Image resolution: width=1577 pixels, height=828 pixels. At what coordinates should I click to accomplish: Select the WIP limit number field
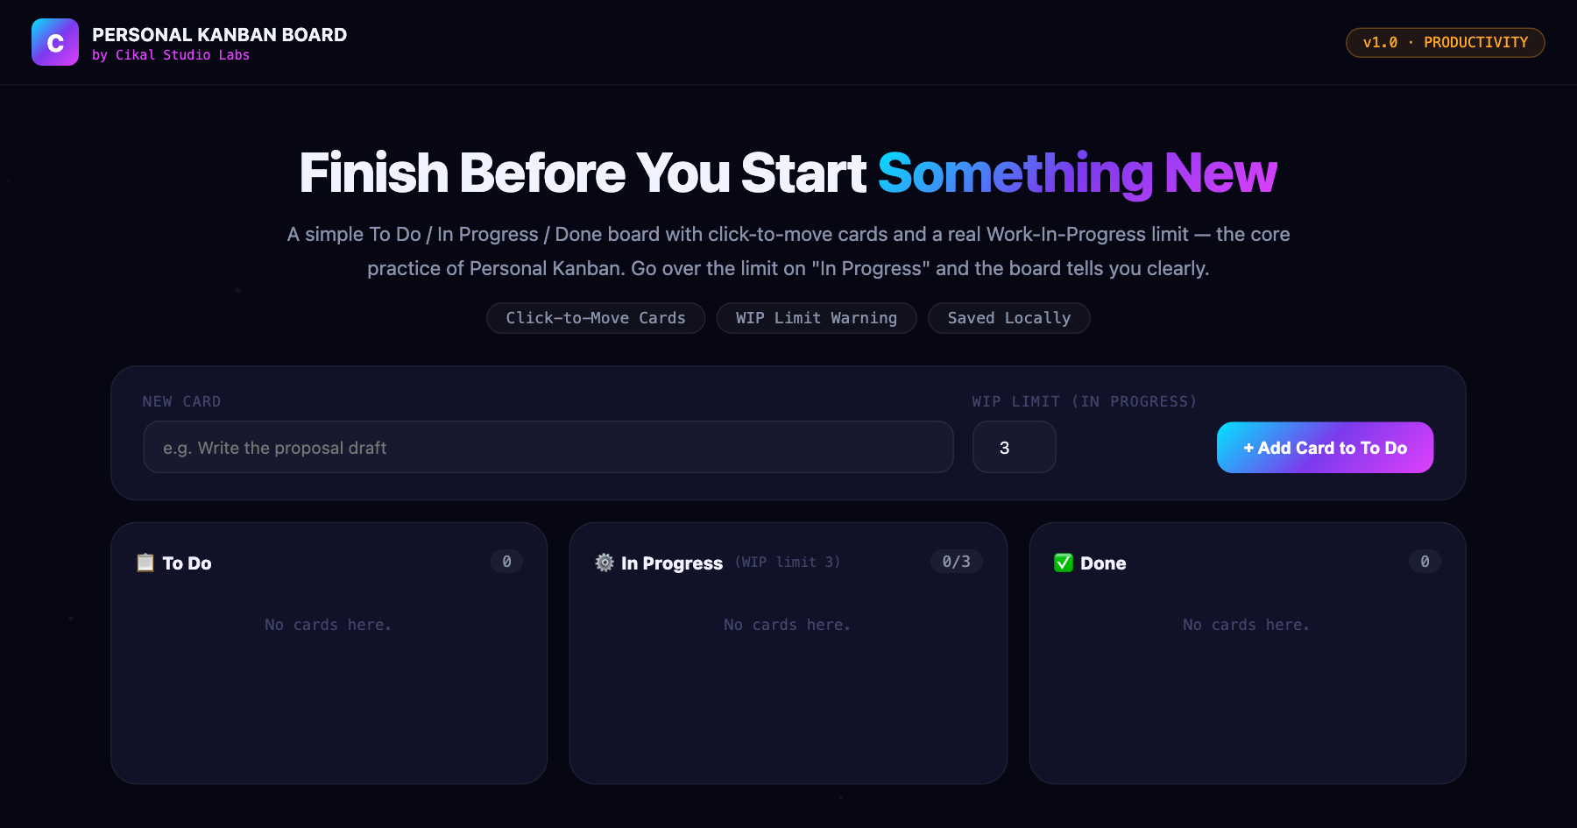point(1014,448)
